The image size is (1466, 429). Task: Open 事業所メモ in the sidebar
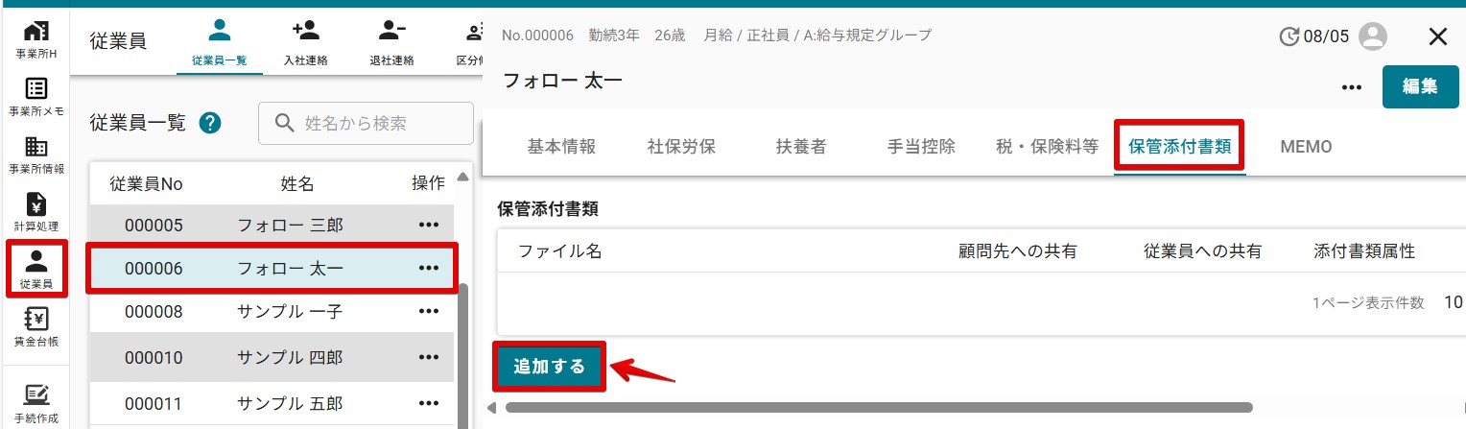[x=36, y=97]
